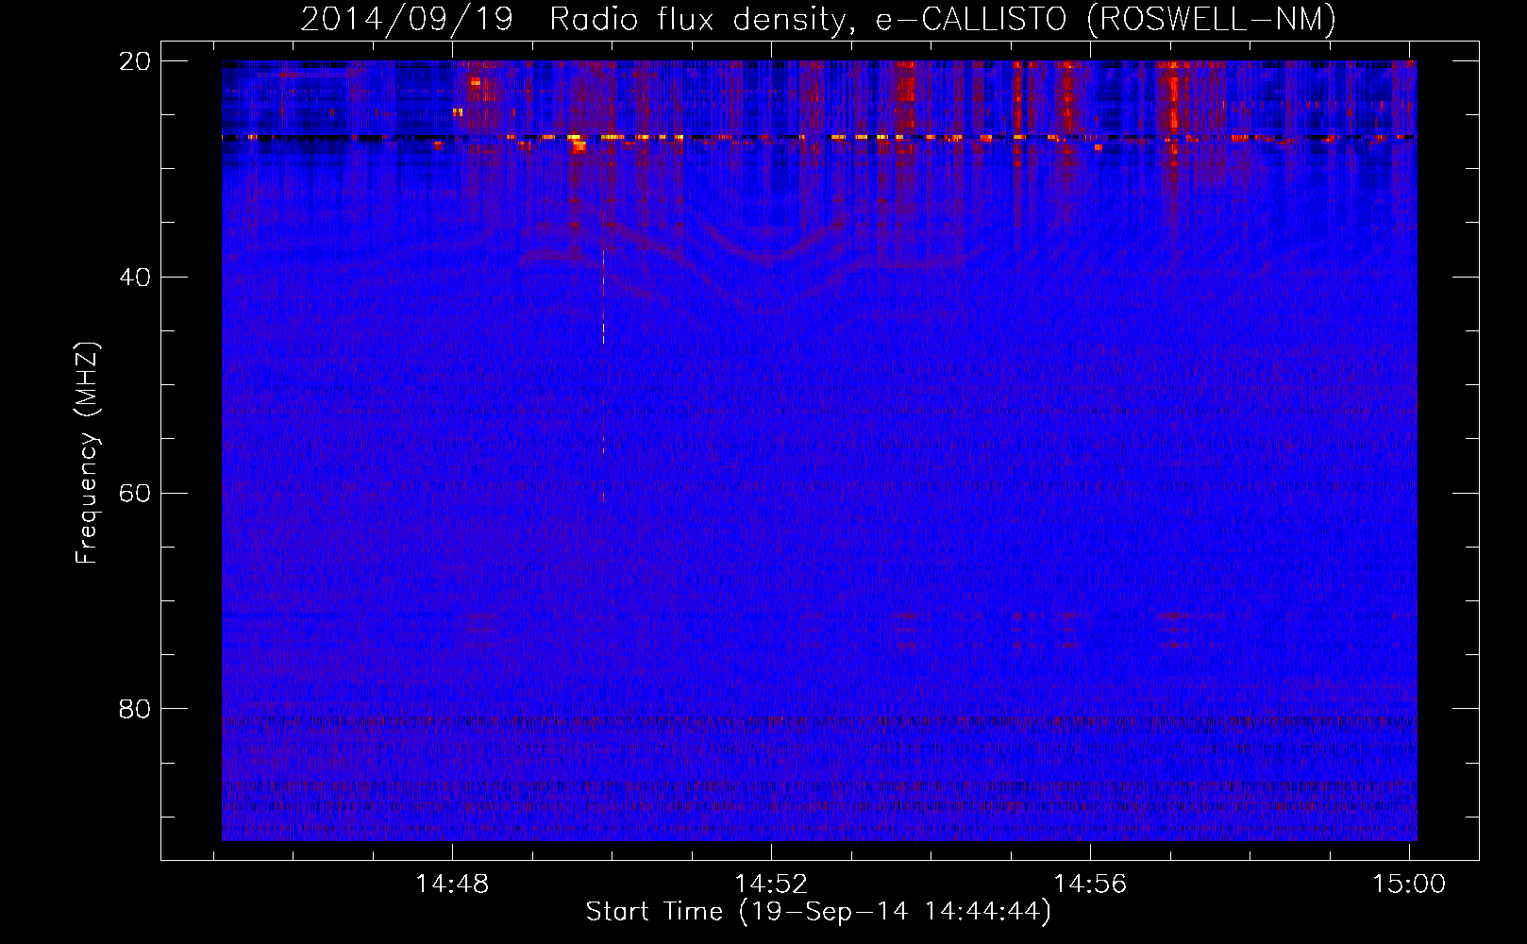1527x944 pixels.
Task: Click the 'Start Time (19-Sep-14 14:44:44)' label
Action: (x=818, y=912)
